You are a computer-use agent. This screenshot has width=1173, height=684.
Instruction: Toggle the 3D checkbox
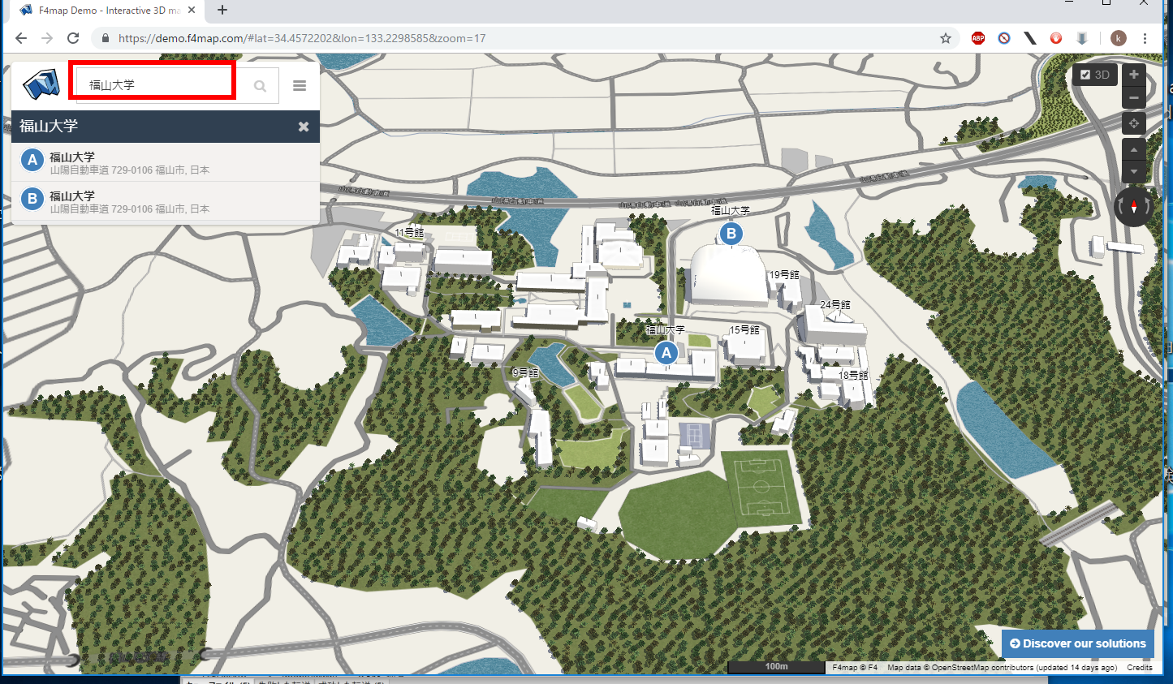pos(1085,75)
